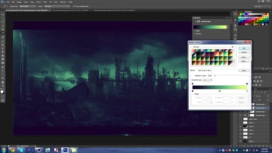This screenshot has height=153, width=272.
Task: Open the Gradient Type dropdown
Action: pyautogui.click(x=212, y=76)
